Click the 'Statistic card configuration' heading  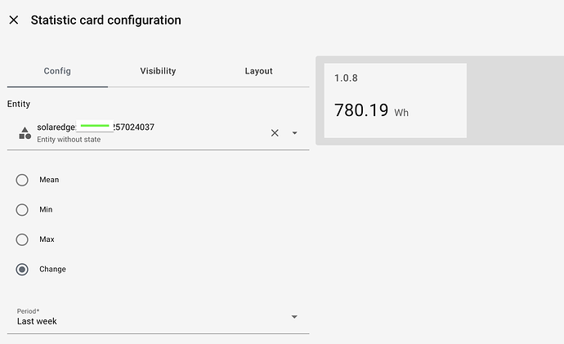[x=106, y=20]
